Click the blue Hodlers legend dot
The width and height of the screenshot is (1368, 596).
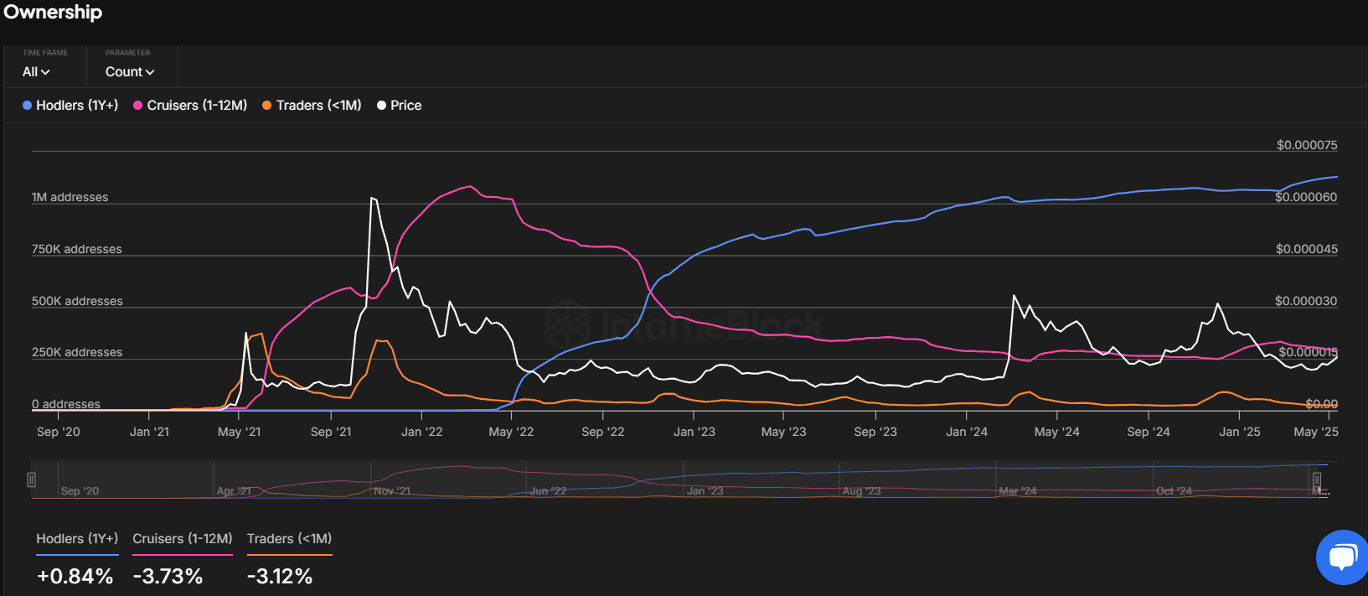[x=27, y=106]
